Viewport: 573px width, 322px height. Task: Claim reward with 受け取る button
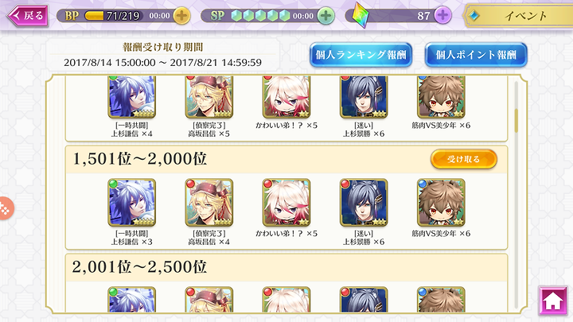coord(463,159)
